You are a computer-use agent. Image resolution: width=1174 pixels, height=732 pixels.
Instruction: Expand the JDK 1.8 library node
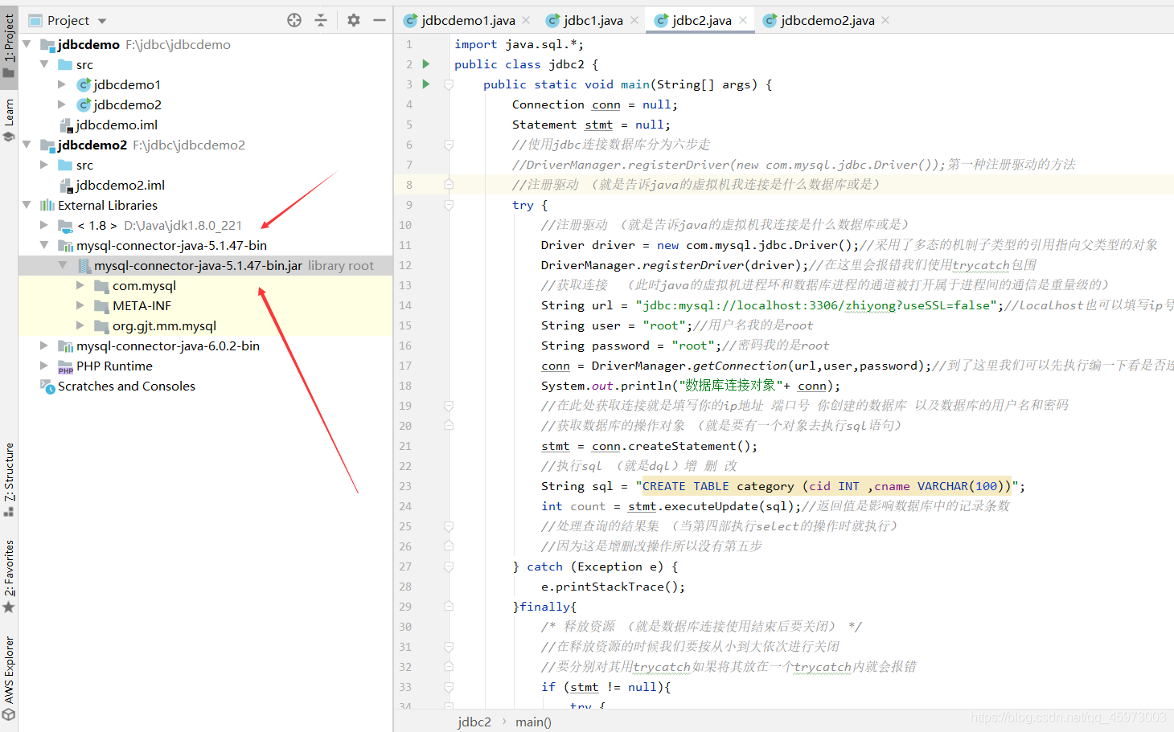[44, 225]
